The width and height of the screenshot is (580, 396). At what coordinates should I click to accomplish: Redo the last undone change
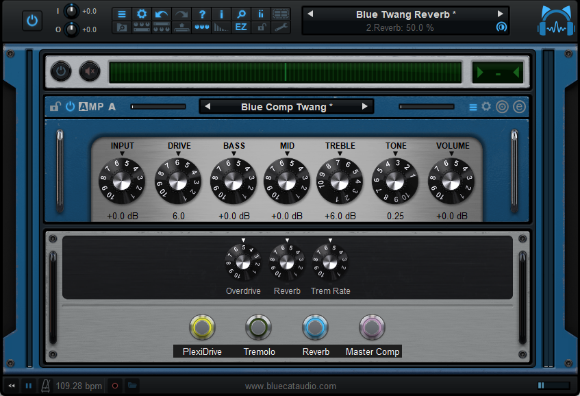pos(181,14)
